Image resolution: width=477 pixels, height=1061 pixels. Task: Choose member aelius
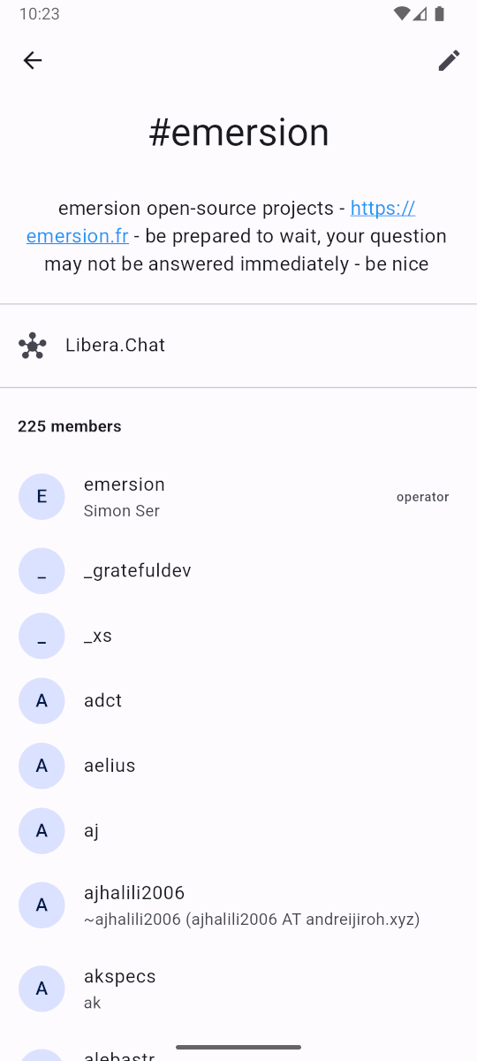coord(238,766)
